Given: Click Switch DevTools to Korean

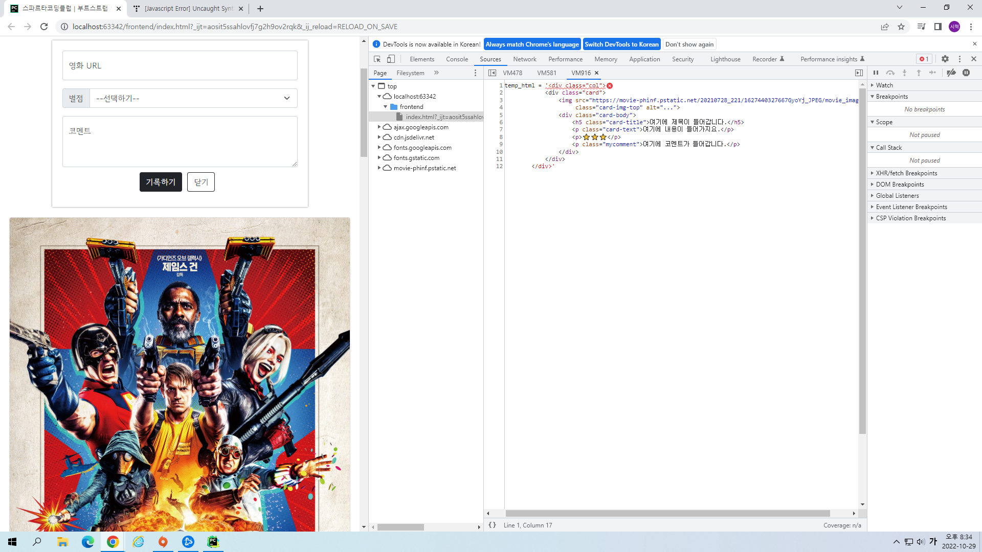Looking at the screenshot, I should [x=621, y=44].
